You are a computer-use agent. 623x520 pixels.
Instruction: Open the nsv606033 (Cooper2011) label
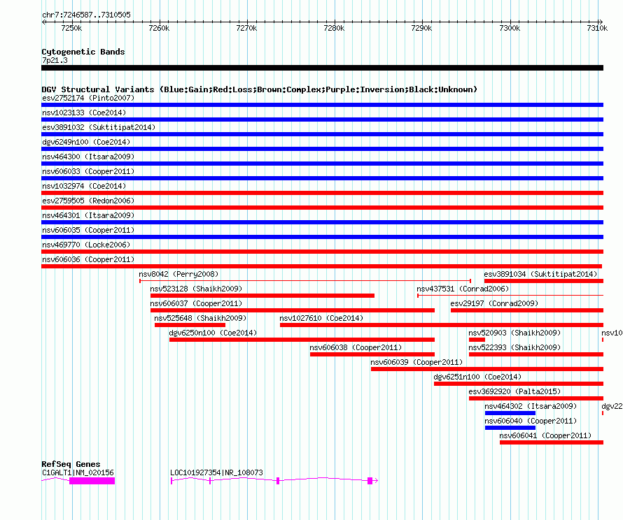pos(88,171)
